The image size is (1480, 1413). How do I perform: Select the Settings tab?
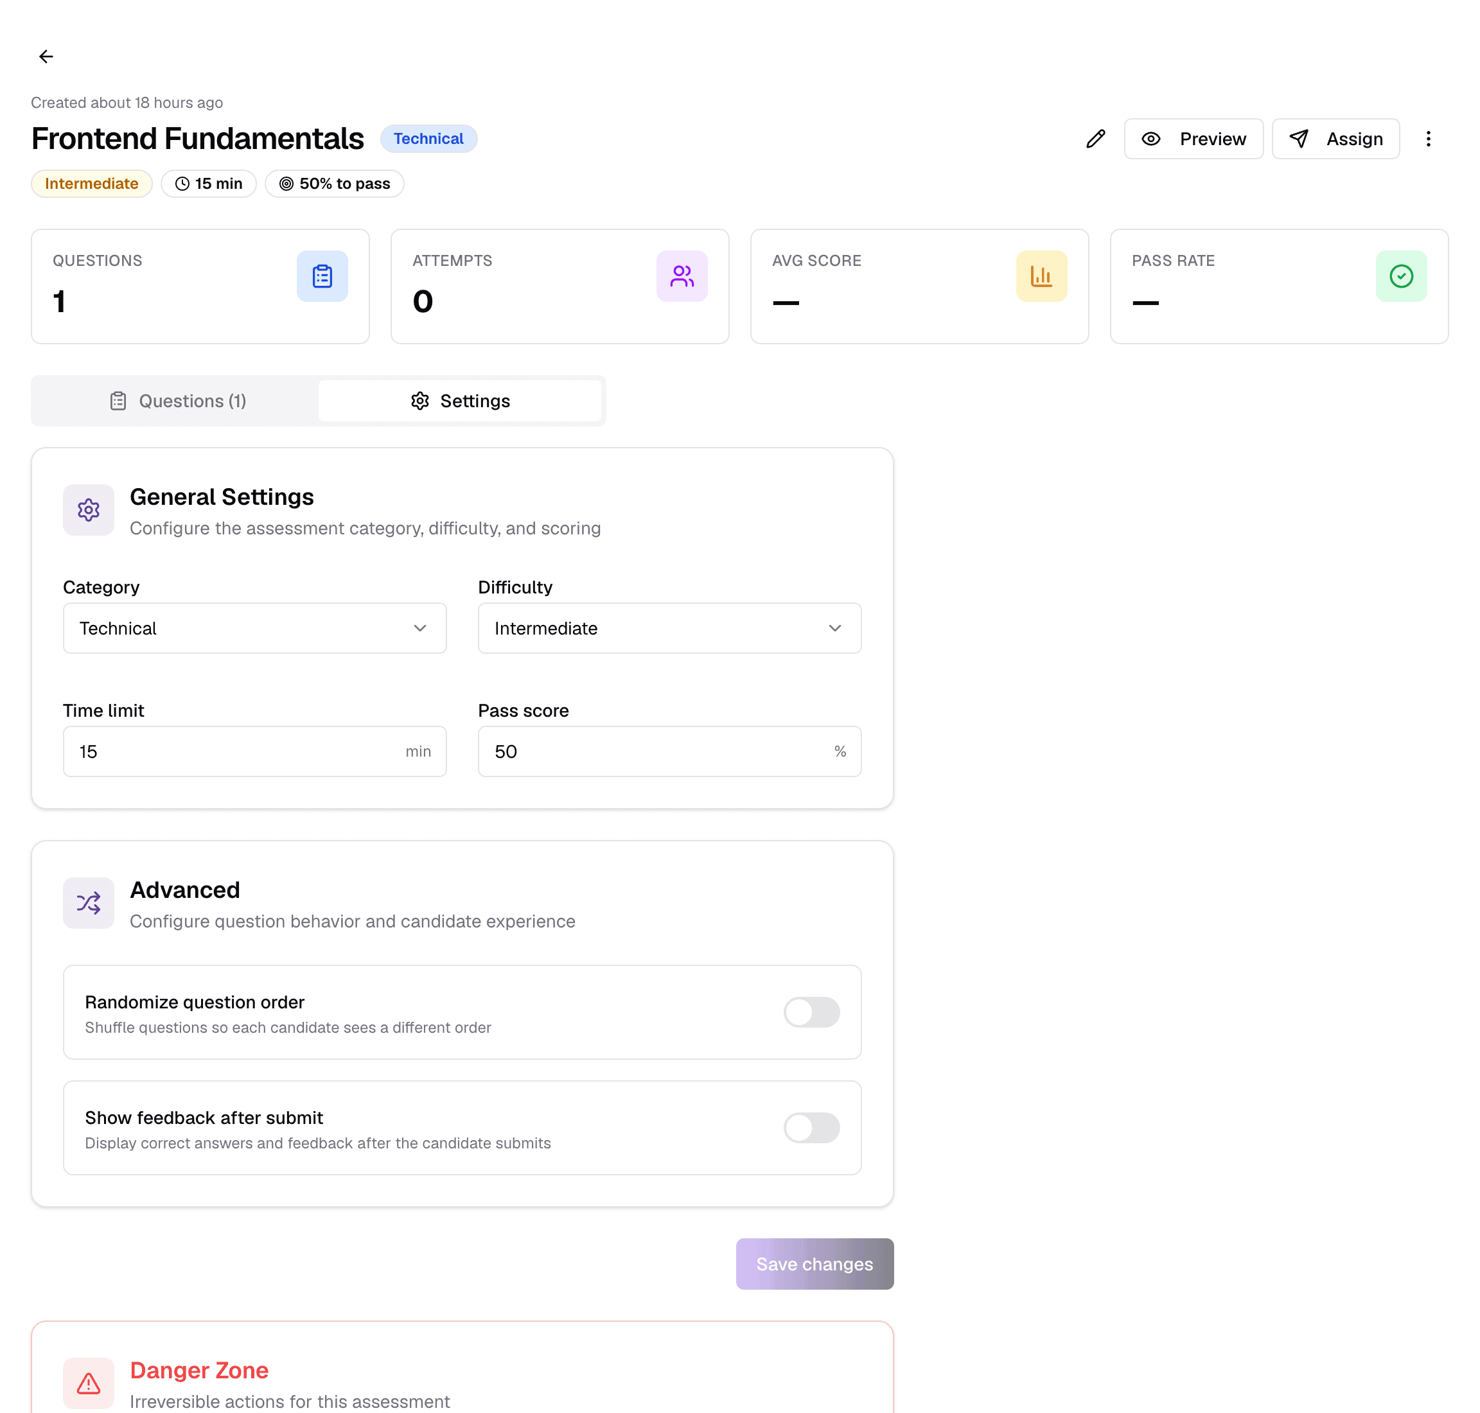click(460, 401)
